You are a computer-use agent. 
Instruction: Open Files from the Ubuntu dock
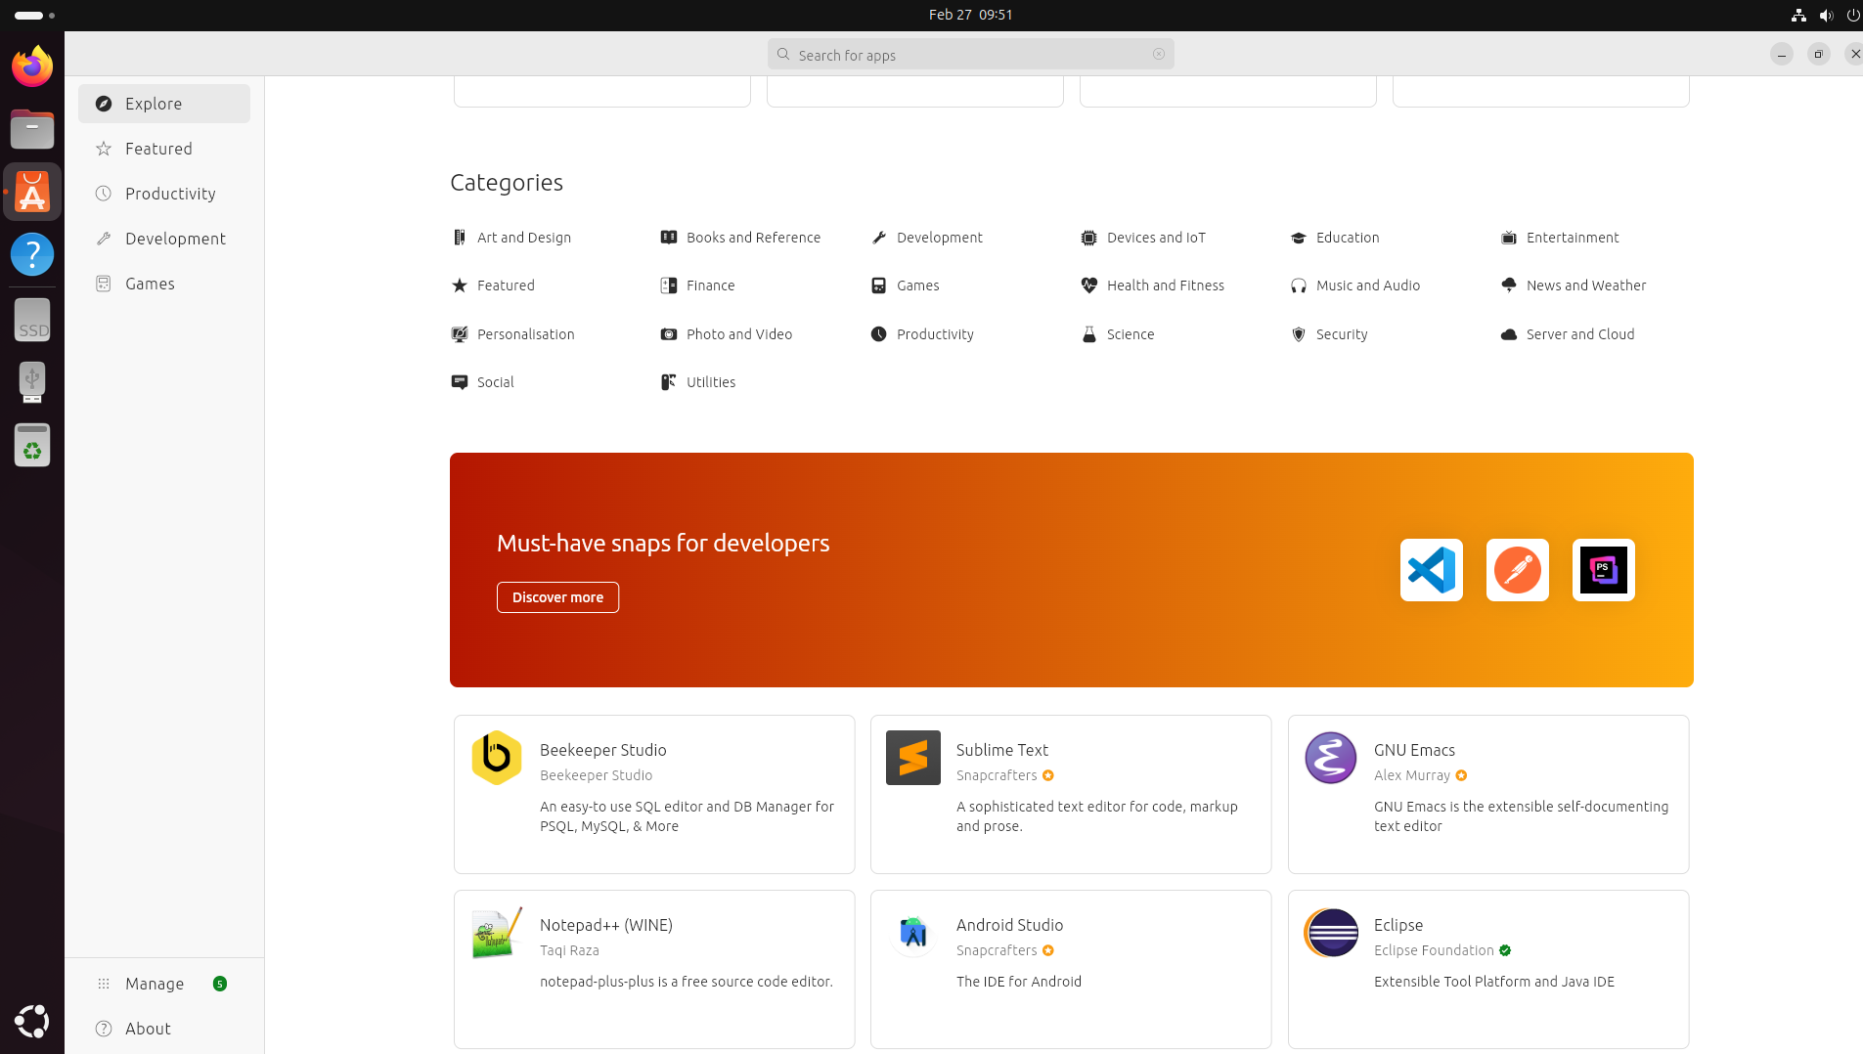[32, 129]
